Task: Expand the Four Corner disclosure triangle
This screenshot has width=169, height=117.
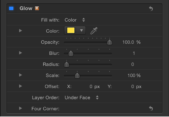Action: pos(20,108)
